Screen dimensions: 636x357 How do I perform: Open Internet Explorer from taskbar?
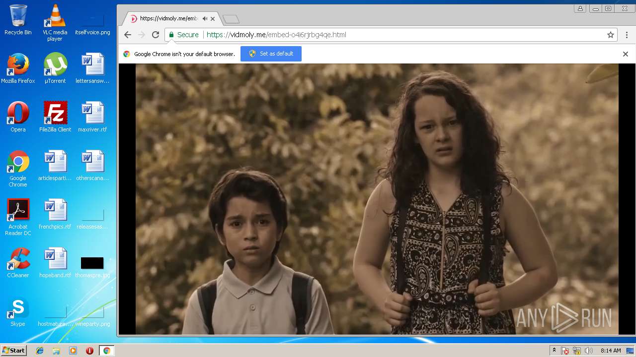[40, 351]
